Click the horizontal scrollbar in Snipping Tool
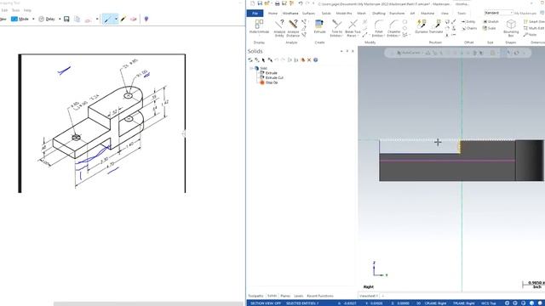Image resolution: width=545 pixels, height=306 pixels. coord(148,303)
